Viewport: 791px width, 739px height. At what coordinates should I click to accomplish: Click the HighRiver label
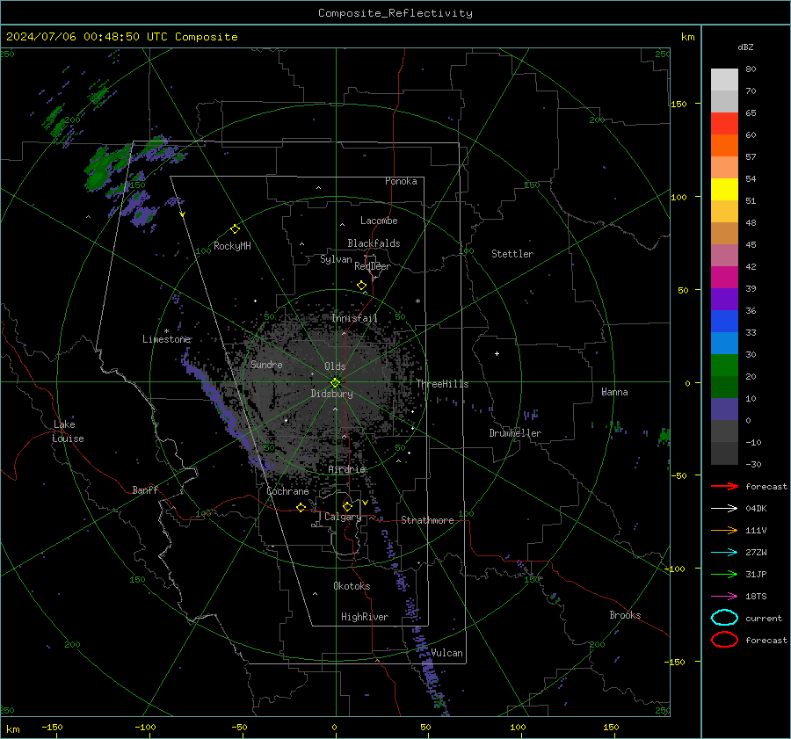click(x=365, y=617)
